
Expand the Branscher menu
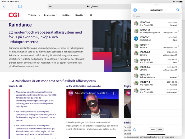click(51, 15)
